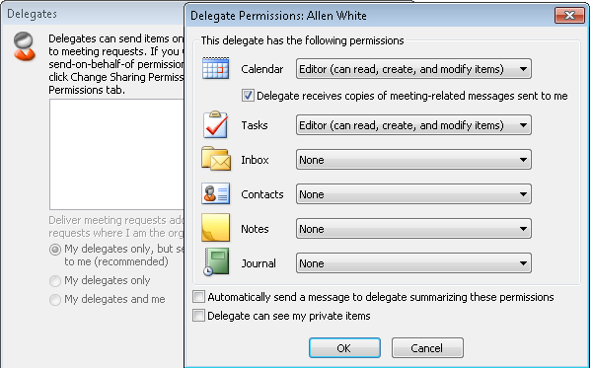
Task: Expand the Tasks permission dropdown
Action: tap(413, 125)
